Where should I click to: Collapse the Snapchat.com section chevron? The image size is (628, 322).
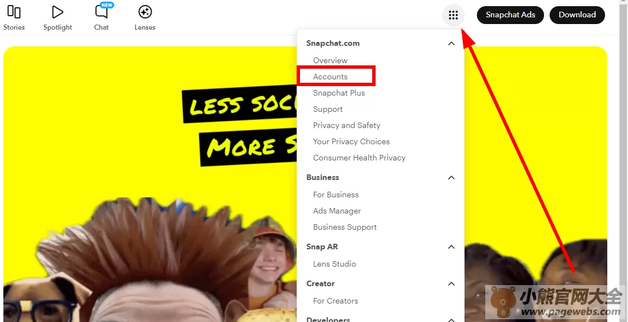451,43
